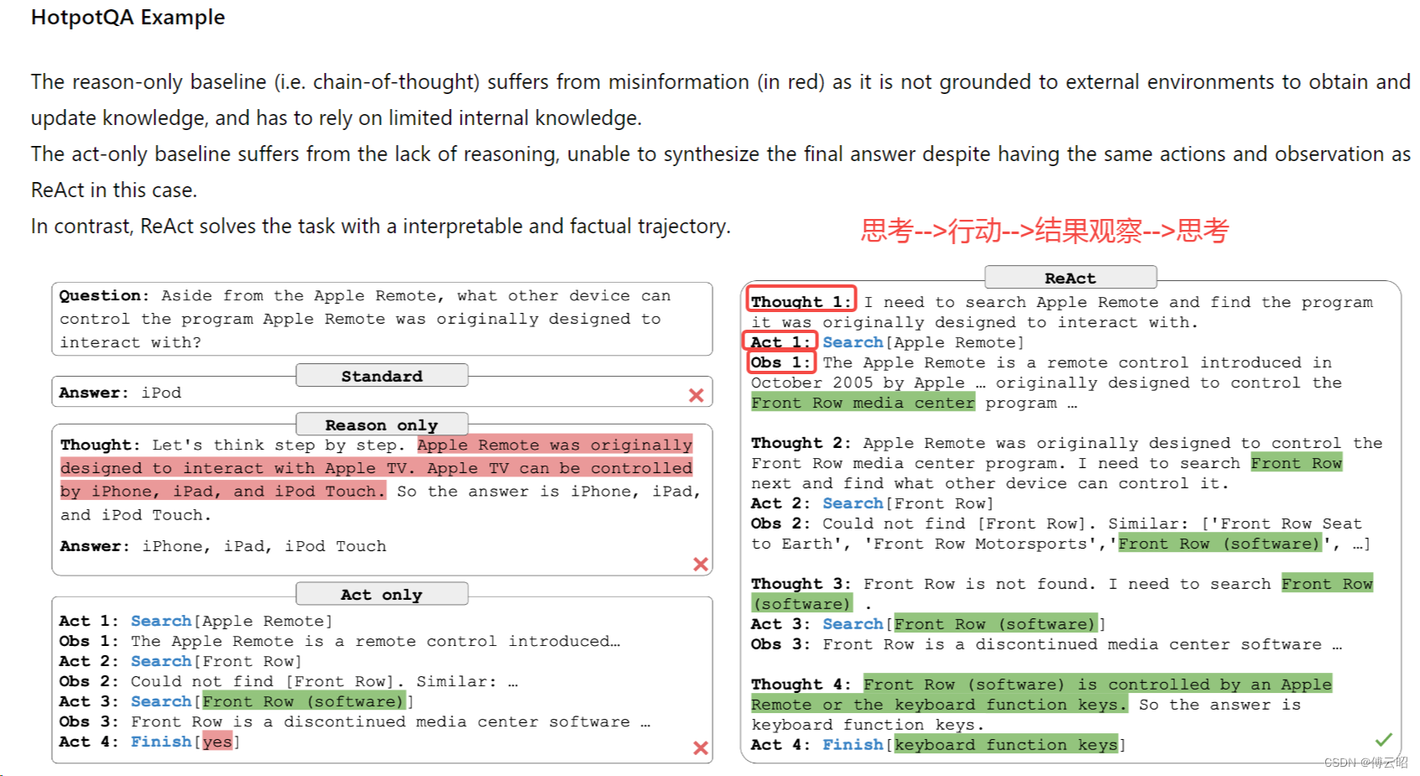Click the line starting "The reason-only baseline"
This screenshot has width=1420, height=776.
click(721, 82)
